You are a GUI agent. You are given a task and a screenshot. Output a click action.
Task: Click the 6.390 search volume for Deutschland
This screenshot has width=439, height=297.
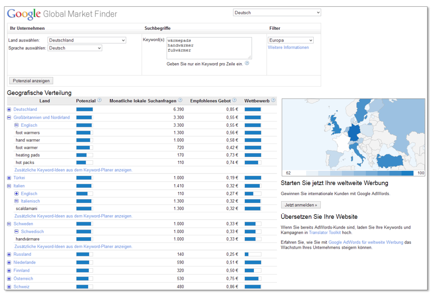(179, 110)
